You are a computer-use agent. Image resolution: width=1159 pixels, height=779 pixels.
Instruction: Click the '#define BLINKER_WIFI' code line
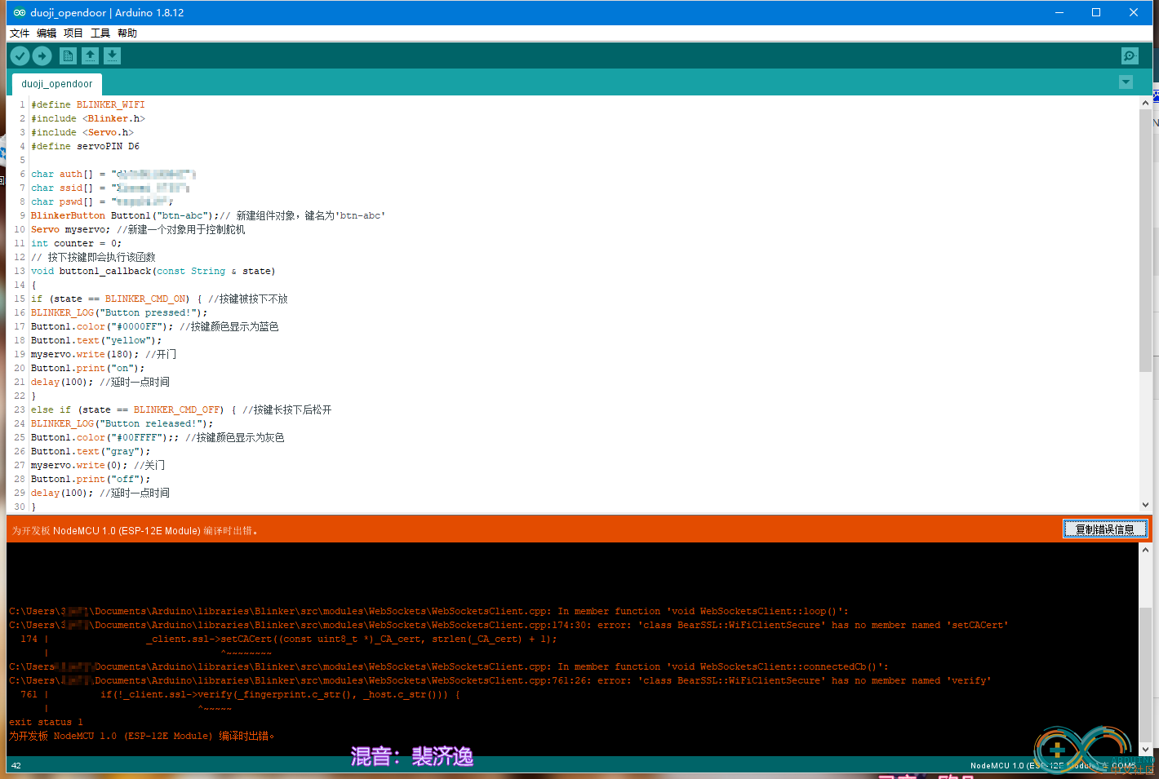88,104
